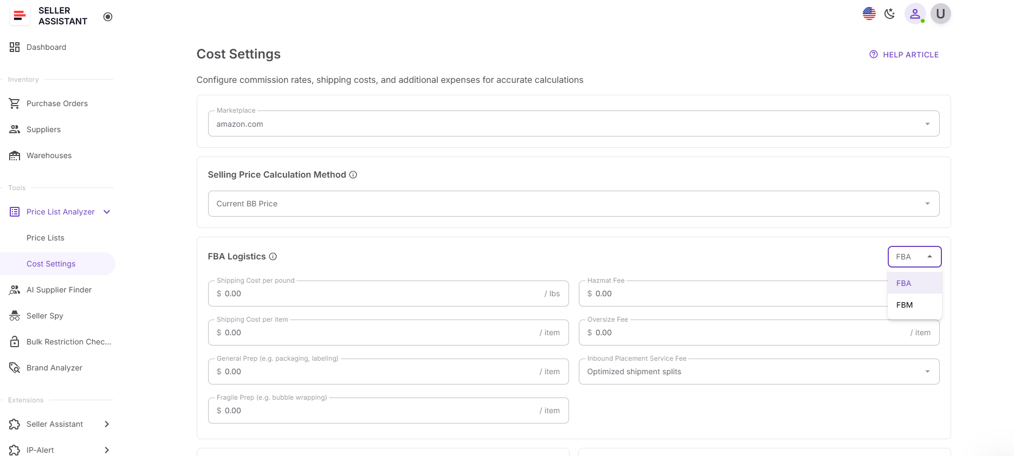Open Current BB Price dropdown
This screenshot has height=456, width=1014.
point(573,204)
